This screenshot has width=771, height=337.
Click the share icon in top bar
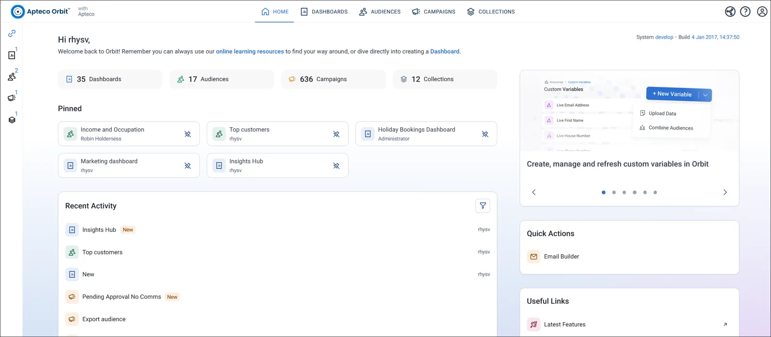(730, 12)
